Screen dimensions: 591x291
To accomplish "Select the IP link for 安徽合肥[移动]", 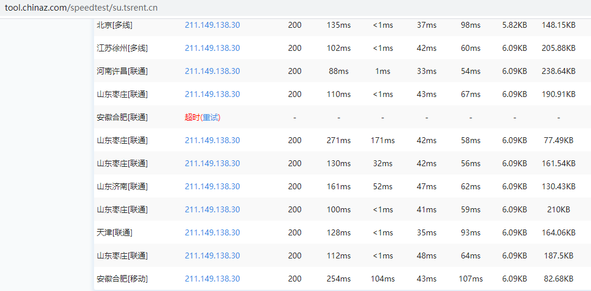I will 212,279.
